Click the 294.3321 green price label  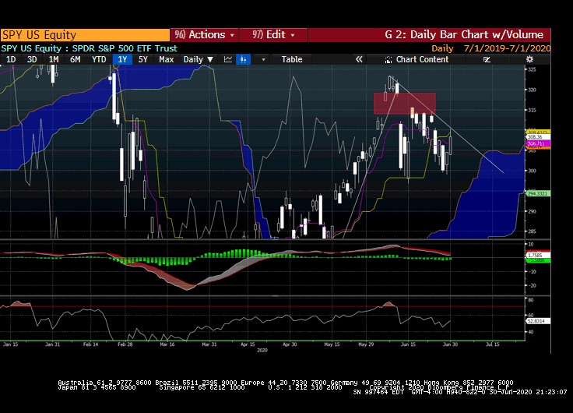point(538,193)
